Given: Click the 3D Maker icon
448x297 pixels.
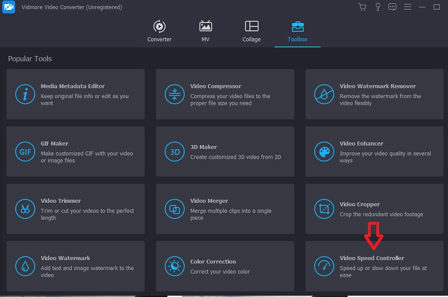Looking at the screenshot, I should (174, 151).
